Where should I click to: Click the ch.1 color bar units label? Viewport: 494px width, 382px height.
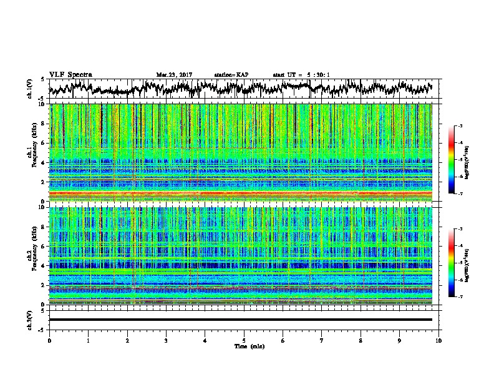coord(467,162)
